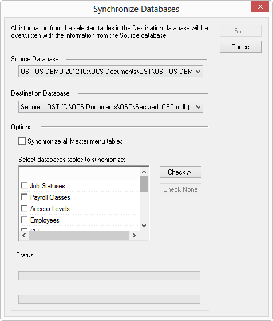The width and height of the screenshot is (273, 321).
Task: Click the horizontal scroll left arrow
Action: pyautogui.click(x=24, y=235)
